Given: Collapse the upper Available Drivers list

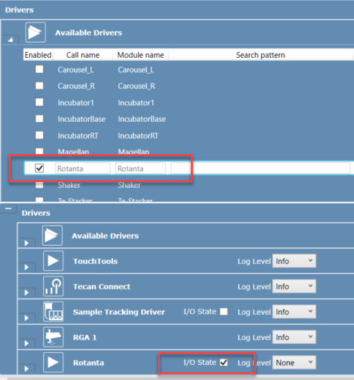Looking at the screenshot, I should [x=10, y=40].
